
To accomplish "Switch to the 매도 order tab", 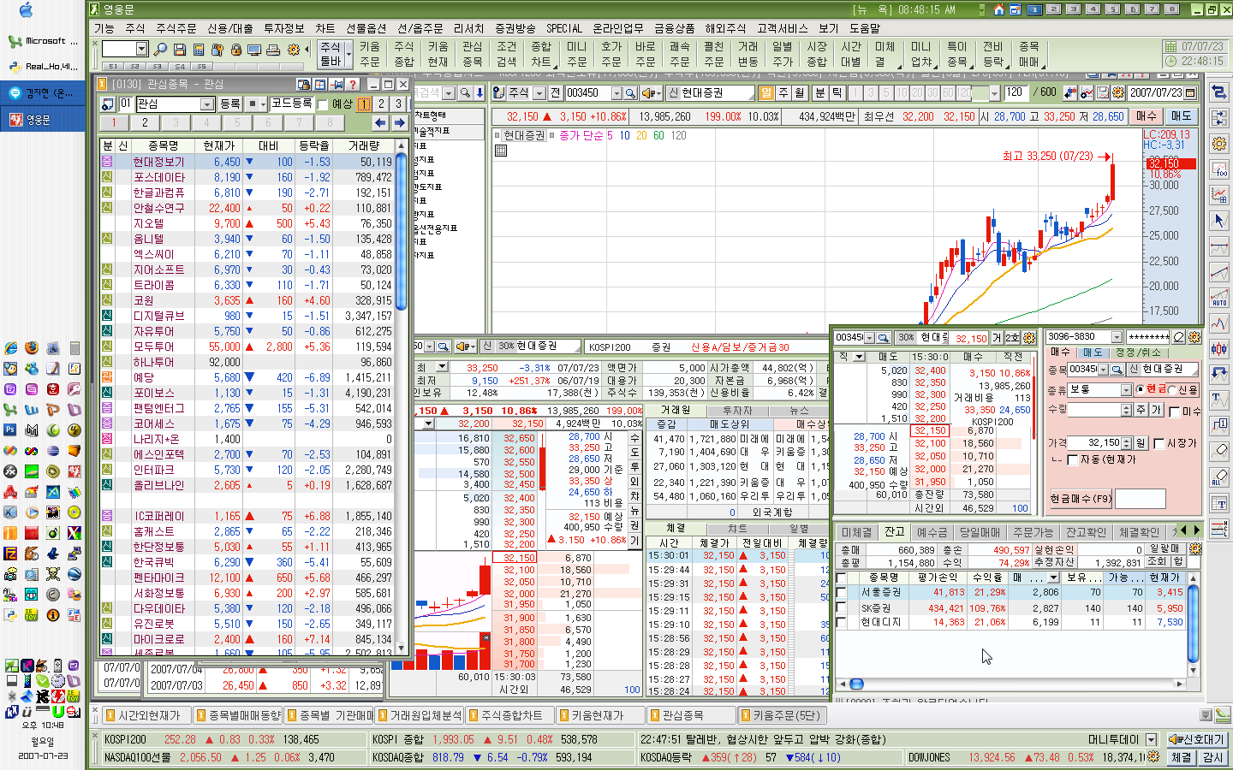I will point(1093,352).
